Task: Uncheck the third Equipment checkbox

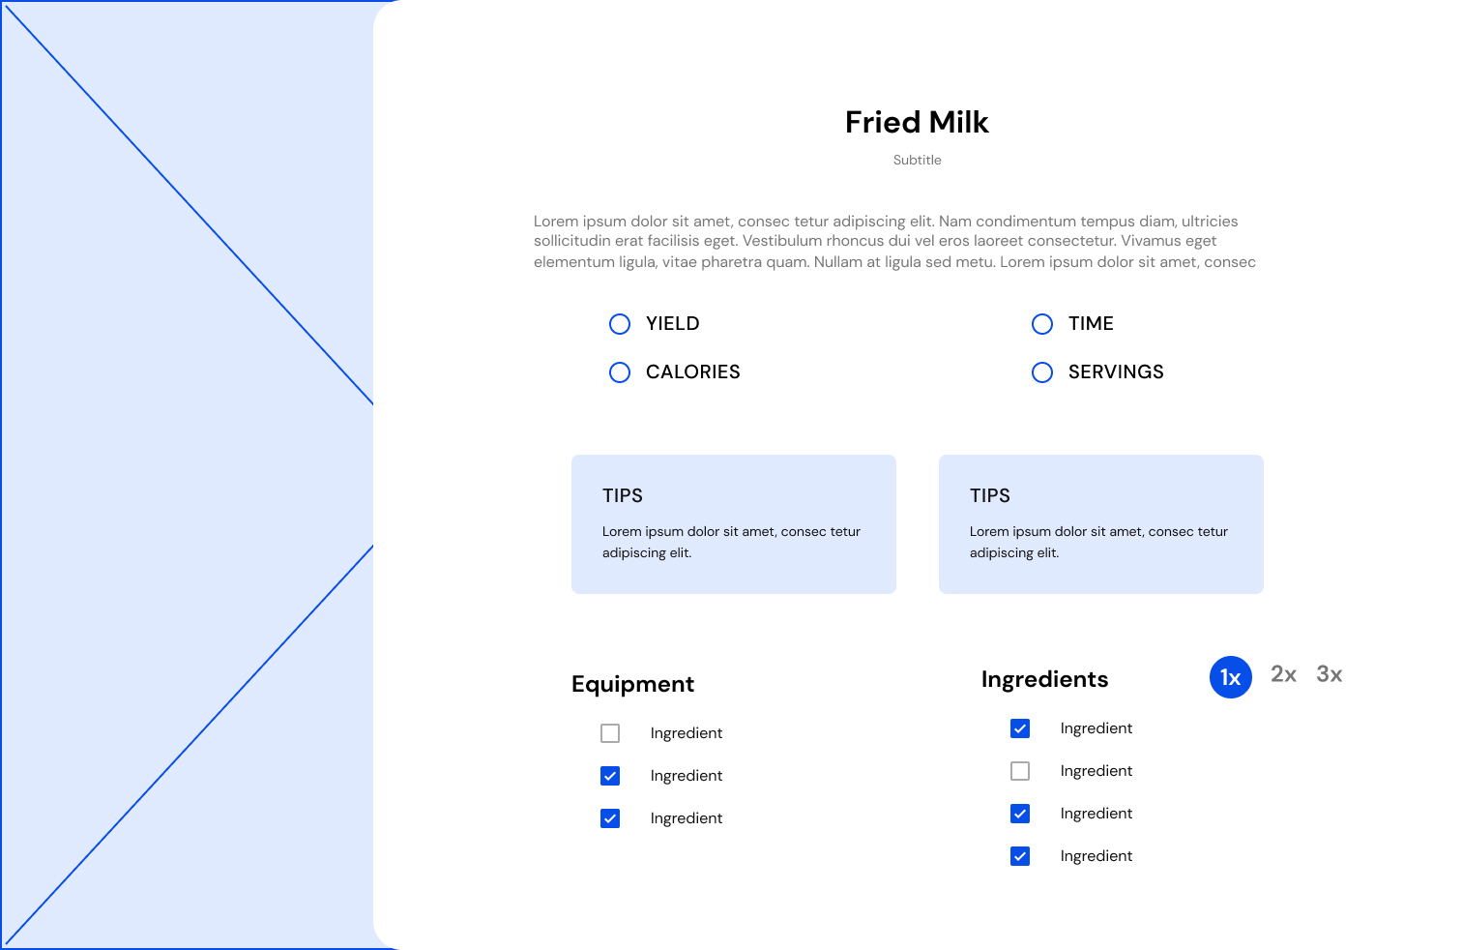Action: (610, 818)
